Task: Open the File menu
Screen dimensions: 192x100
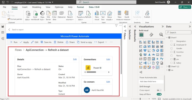Action: (x=5, y=7)
